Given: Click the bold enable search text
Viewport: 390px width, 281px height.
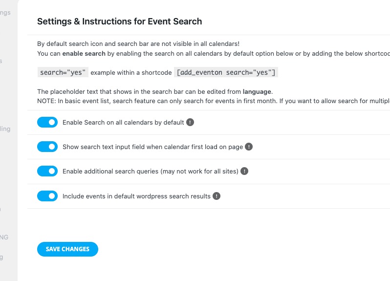Looking at the screenshot, I should 84,53.
